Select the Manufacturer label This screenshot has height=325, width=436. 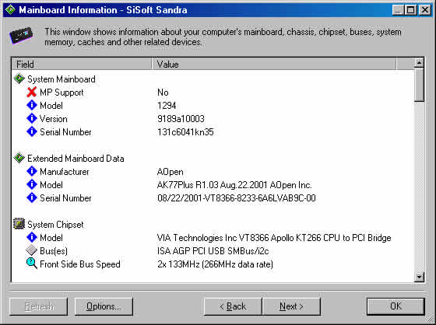point(64,172)
